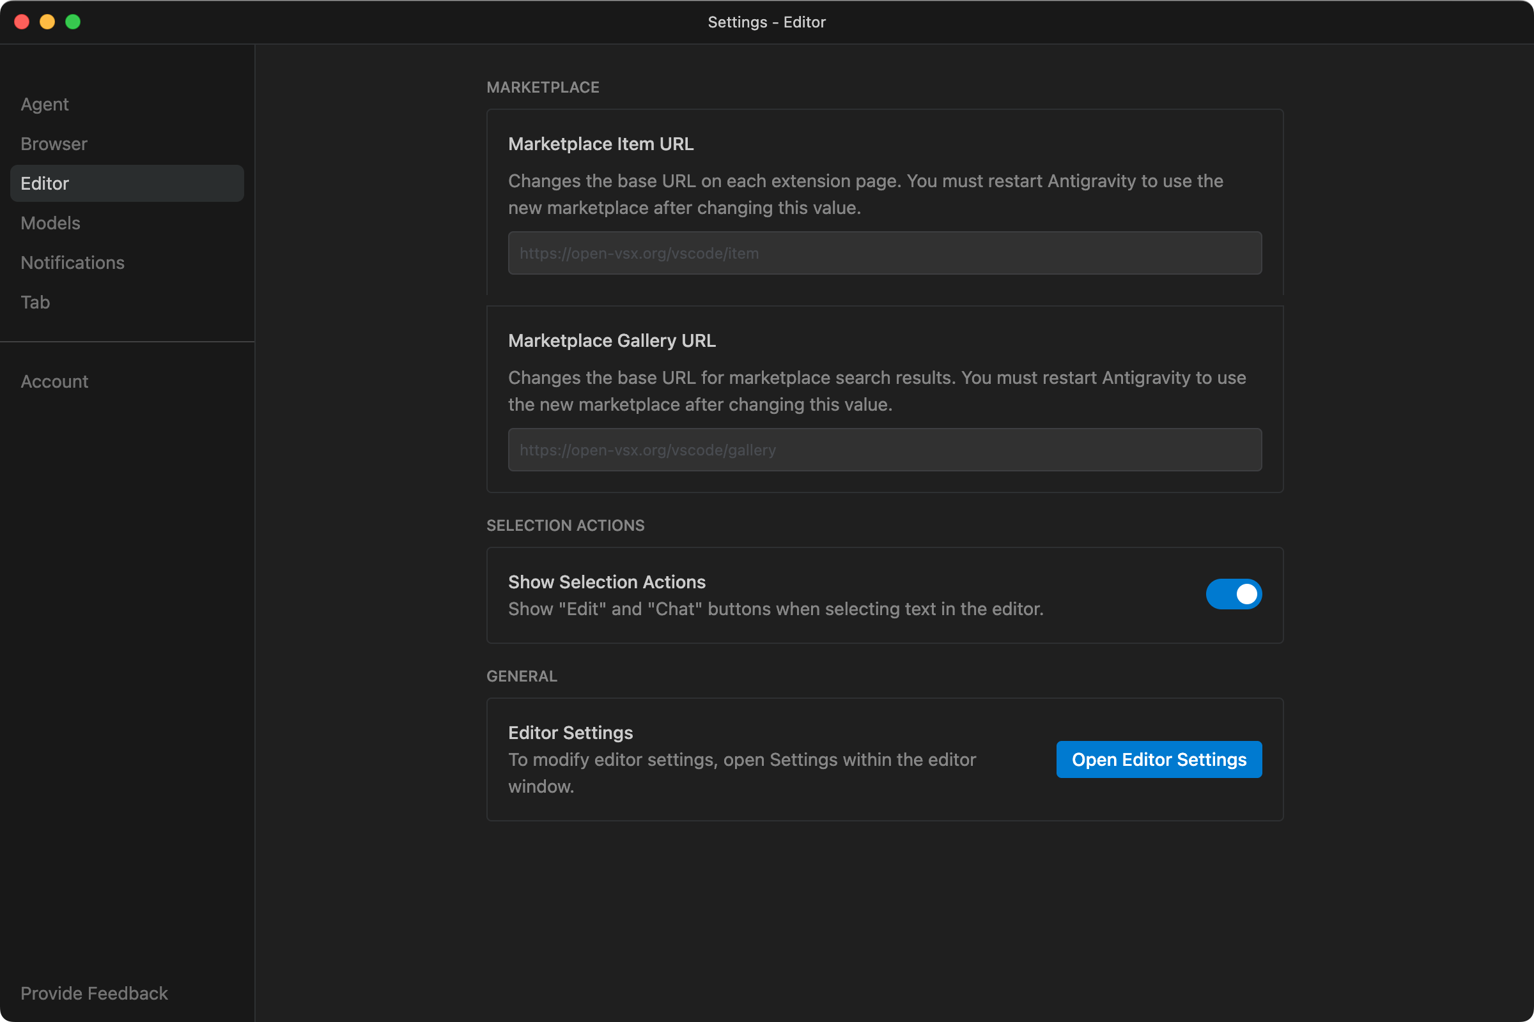The width and height of the screenshot is (1534, 1022).
Task: Maximize the window using green button
Action: click(73, 22)
